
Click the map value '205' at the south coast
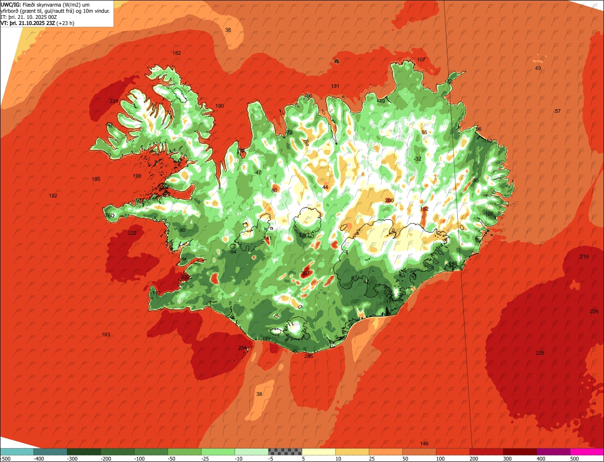[309, 356]
